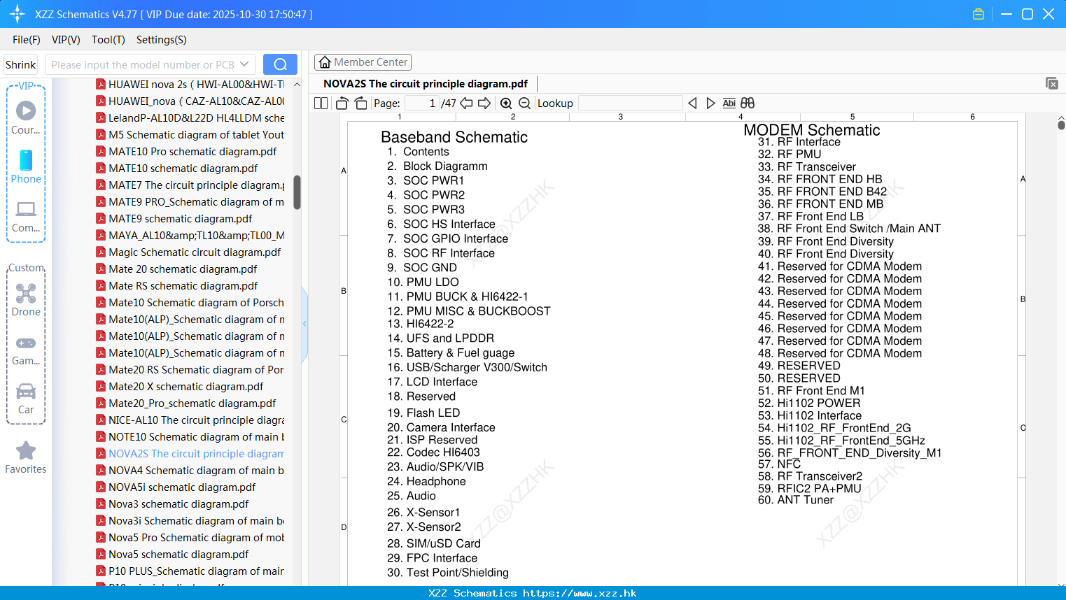Click the Lookup text field
Viewport: 1066px width, 600px height.
pyautogui.click(x=631, y=103)
